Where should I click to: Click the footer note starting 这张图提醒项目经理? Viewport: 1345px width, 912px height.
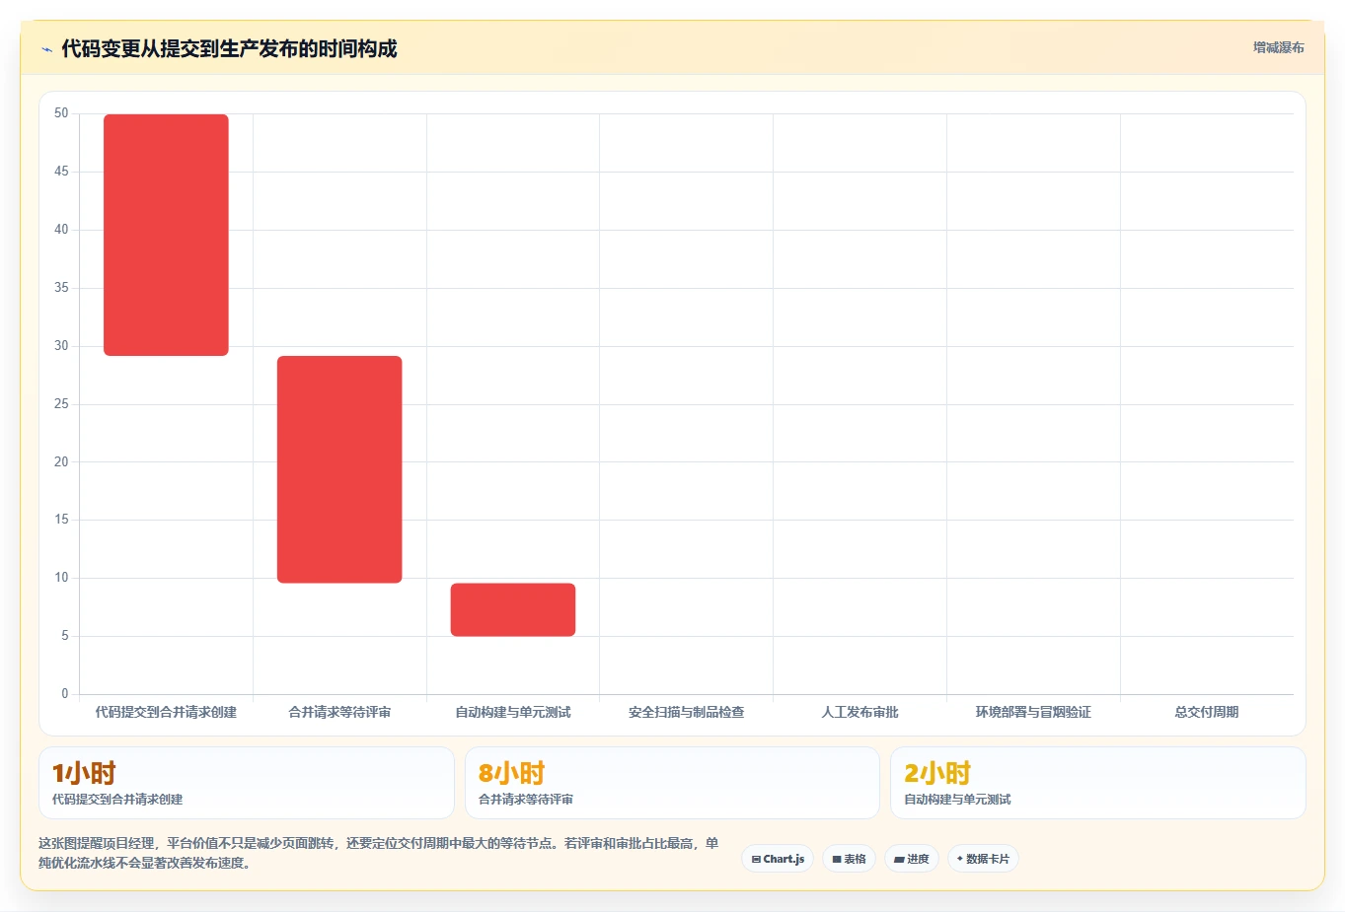(x=379, y=853)
